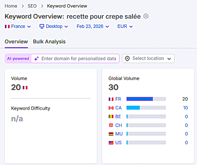Switch to the Overview tab
Screen dimensions: 197x165
point(16,42)
